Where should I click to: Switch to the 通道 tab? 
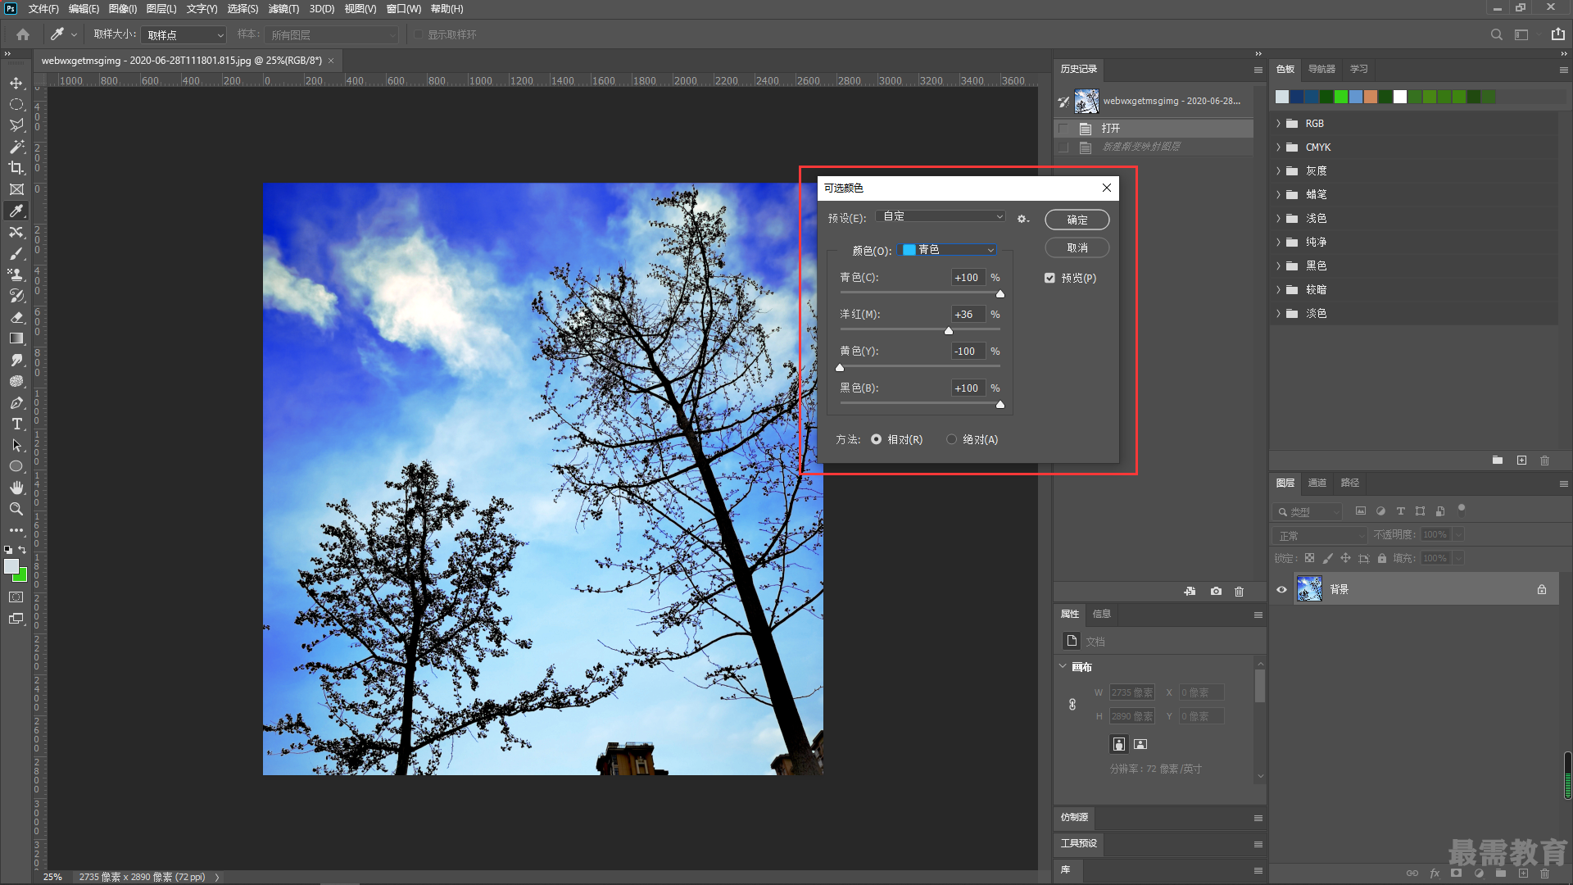pos(1317,483)
